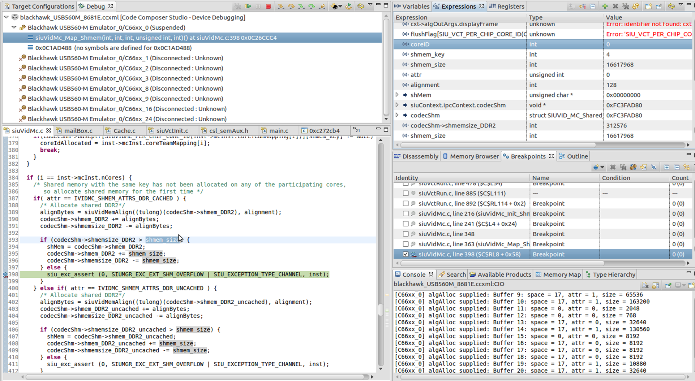This screenshot has height=381, width=695.
Task: Click the source editor vertical scrollbar thumb
Action: tap(381, 309)
